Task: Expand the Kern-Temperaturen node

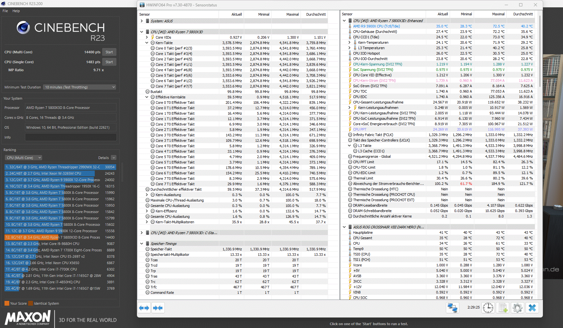Action: click(349, 42)
